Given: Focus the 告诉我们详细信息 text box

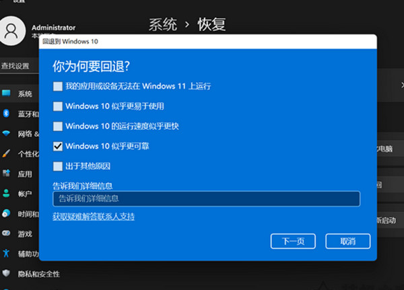Looking at the screenshot, I should click(206, 198).
